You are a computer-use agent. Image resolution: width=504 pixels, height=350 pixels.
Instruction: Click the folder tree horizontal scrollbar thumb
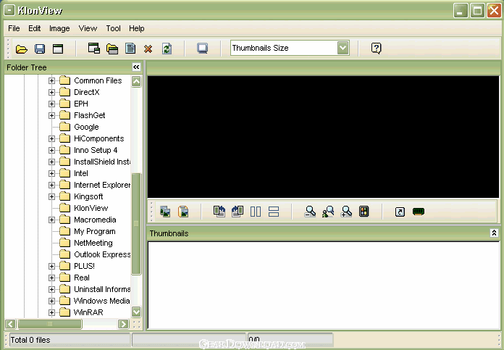point(50,324)
